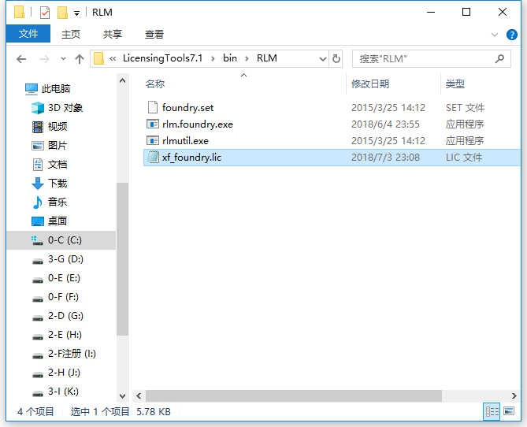The image size is (527, 427).
Task: Refresh the RLM folder view
Action: point(336,59)
